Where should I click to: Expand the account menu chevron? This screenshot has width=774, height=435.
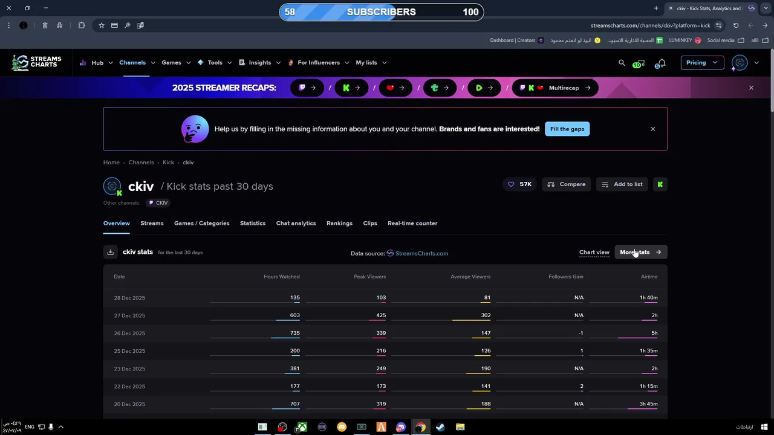[x=756, y=63]
